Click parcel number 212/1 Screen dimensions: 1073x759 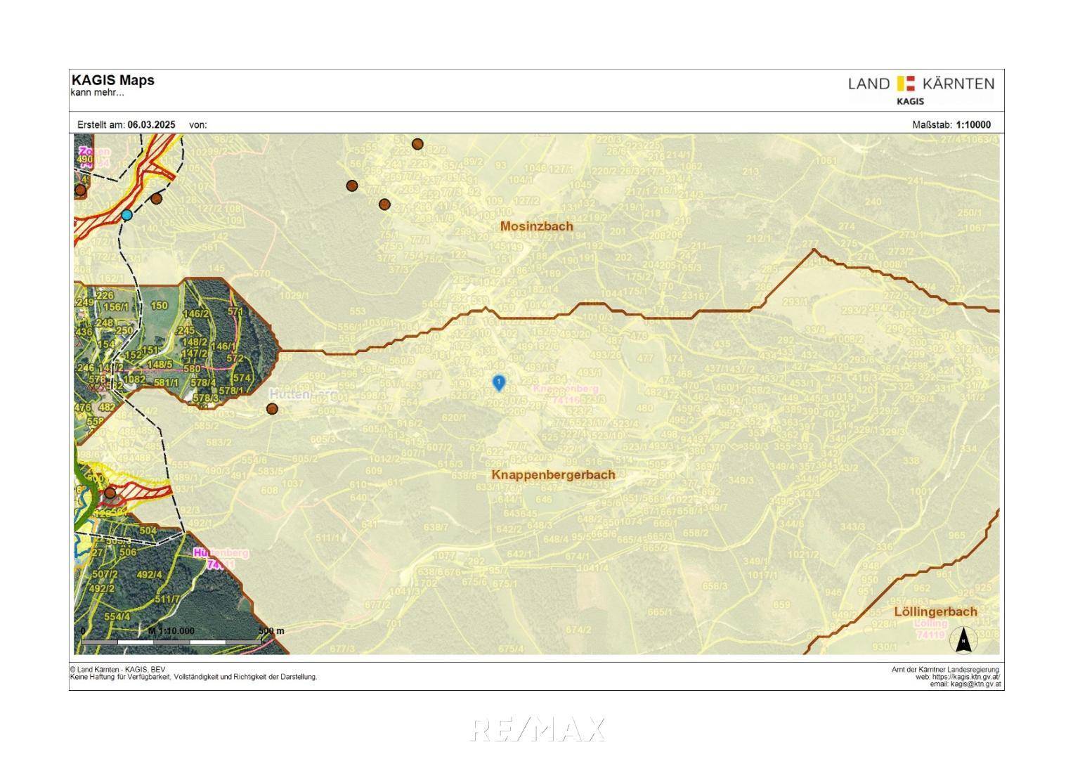click(x=758, y=238)
